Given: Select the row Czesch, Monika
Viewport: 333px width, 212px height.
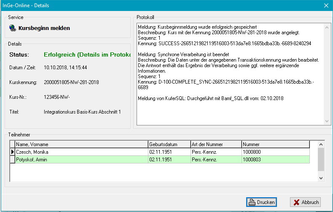Looking at the screenshot, I should 160,152.
